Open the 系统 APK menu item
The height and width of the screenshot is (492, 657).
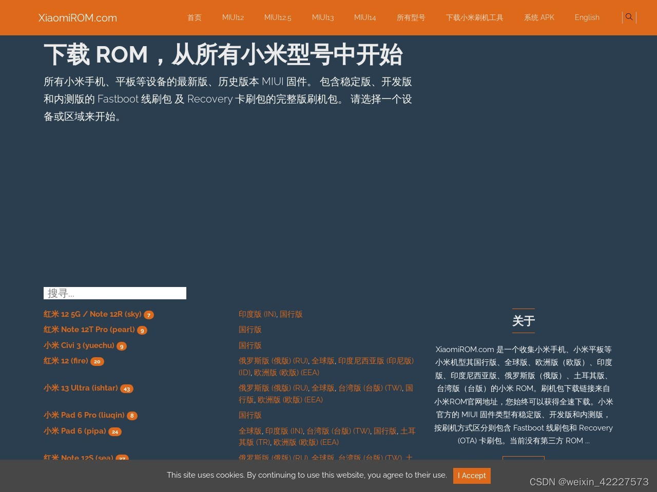coord(539,17)
